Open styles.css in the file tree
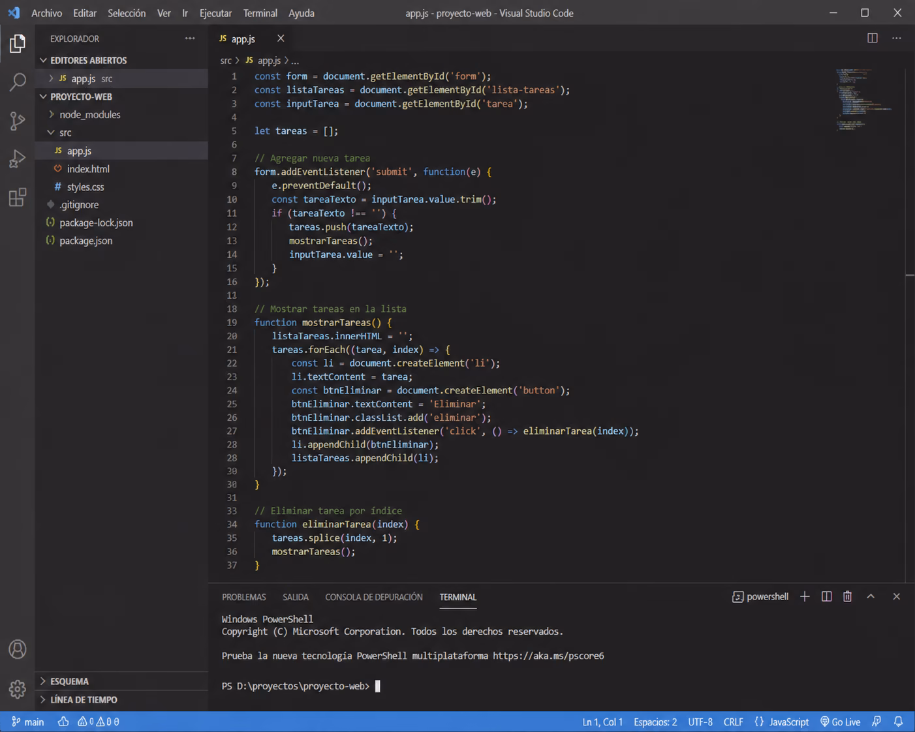Image resolution: width=915 pixels, height=732 pixels. coord(121,187)
